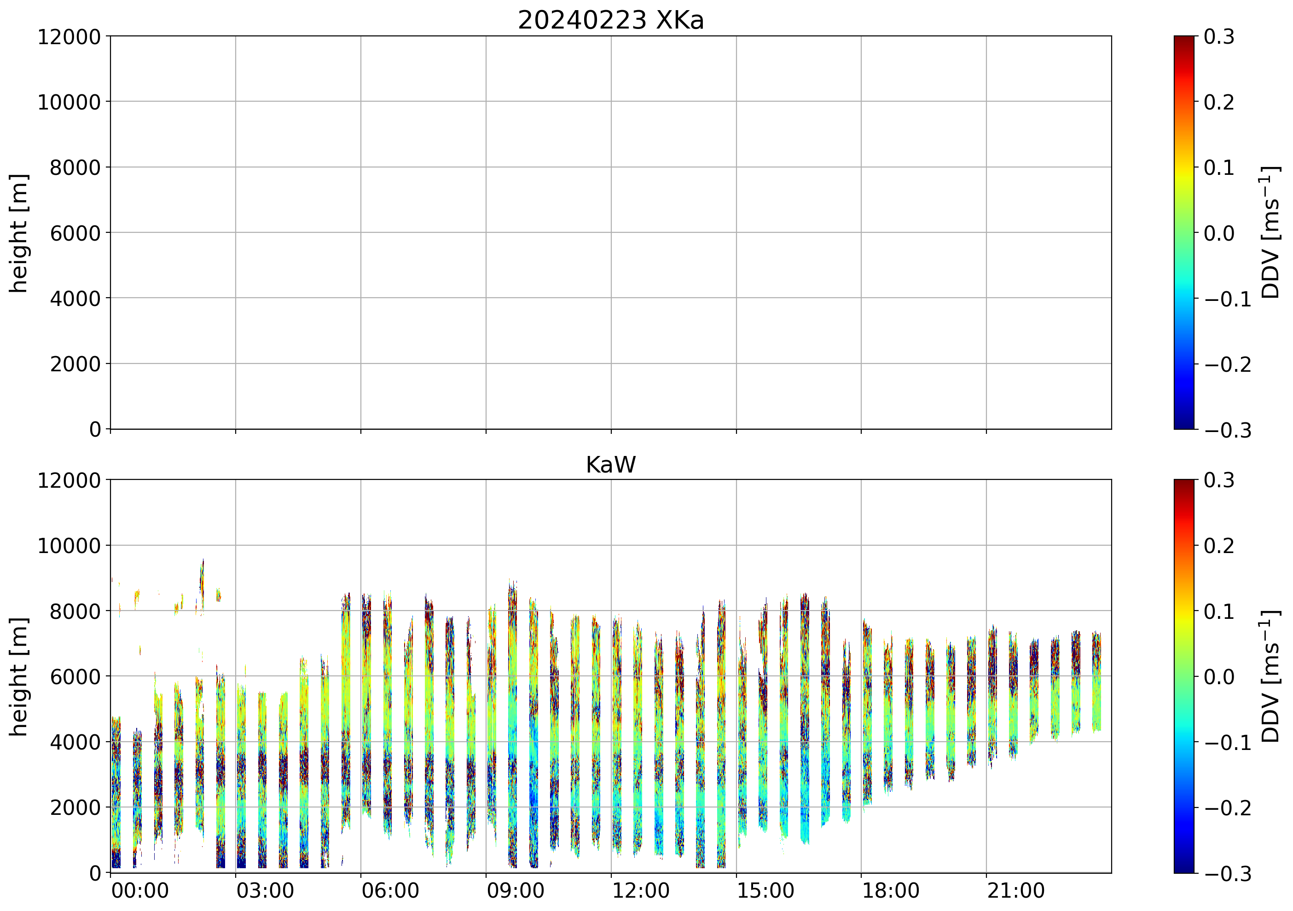Click the '18:00' time axis label

click(890, 891)
